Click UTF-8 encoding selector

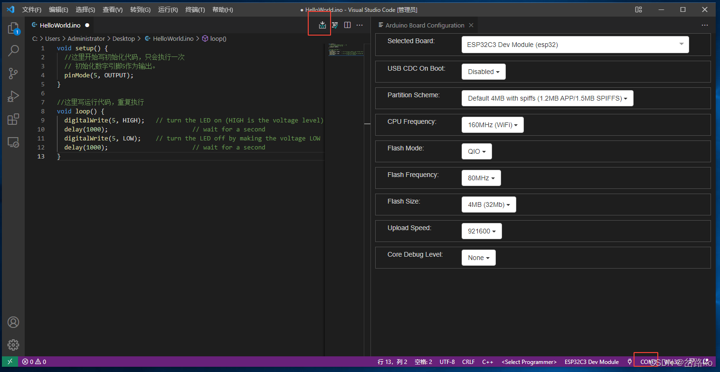447,362
